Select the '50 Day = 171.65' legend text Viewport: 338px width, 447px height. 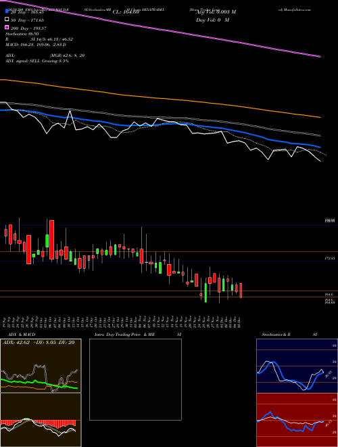click(28, 20)
